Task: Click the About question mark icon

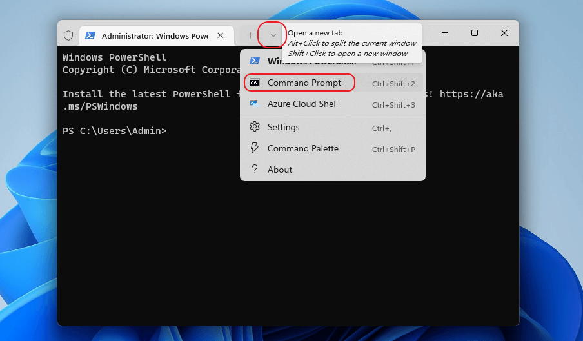Action: [x=255, y=170]
